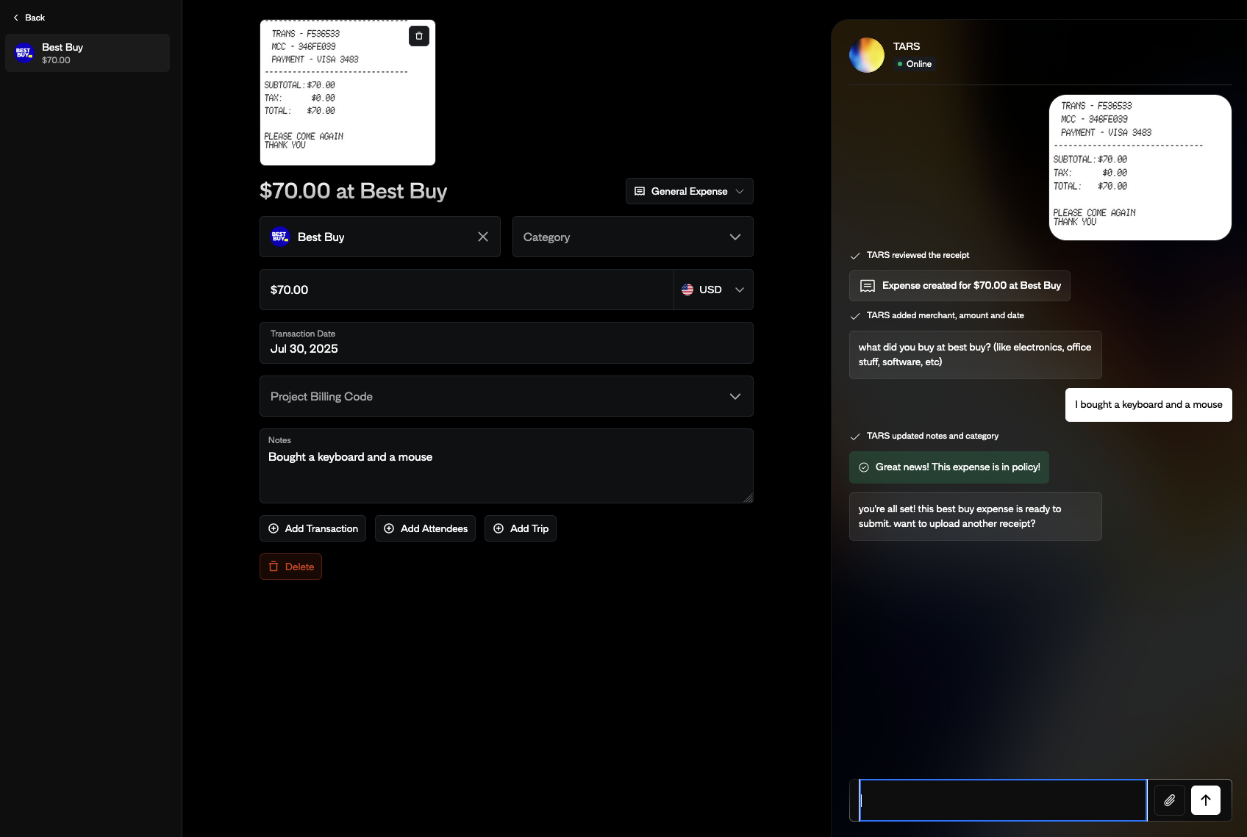Expand the Project Billing Code dropdown

tap(506, 396)
